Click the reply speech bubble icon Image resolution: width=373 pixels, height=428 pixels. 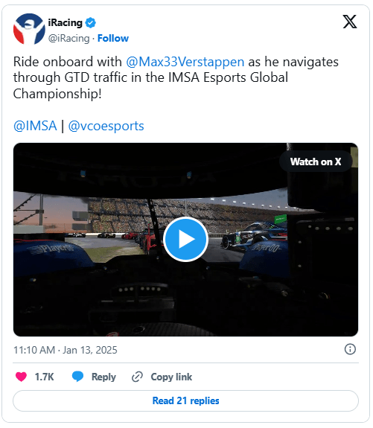coord(77,377)
